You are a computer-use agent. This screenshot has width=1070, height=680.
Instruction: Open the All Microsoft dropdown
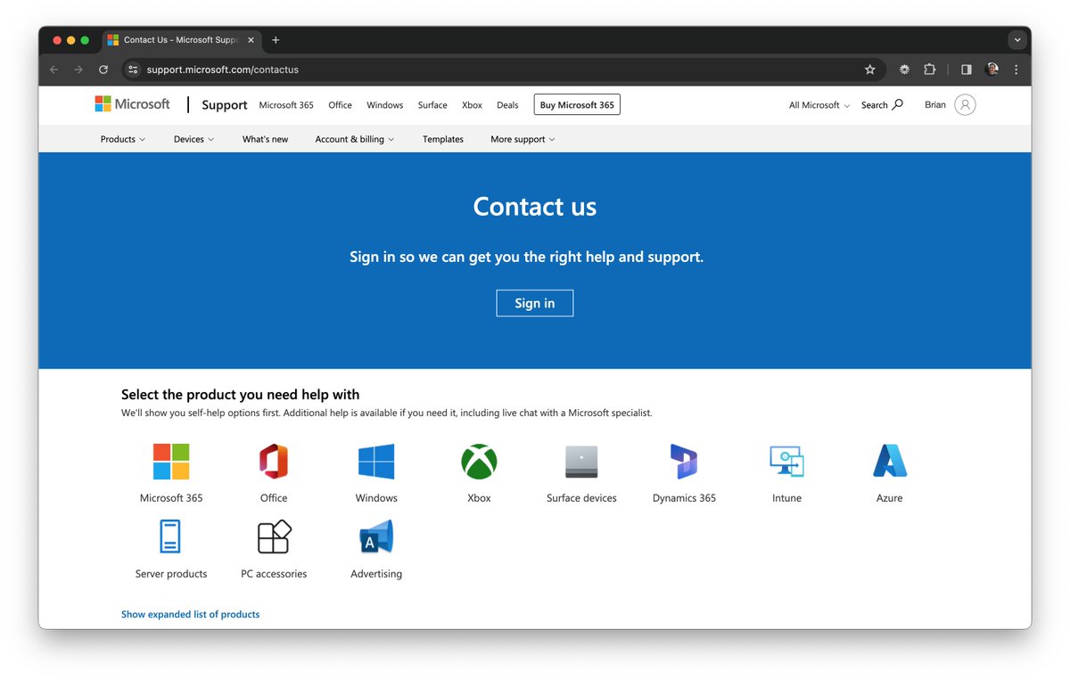pyautogui.click(x=819, y=105)
